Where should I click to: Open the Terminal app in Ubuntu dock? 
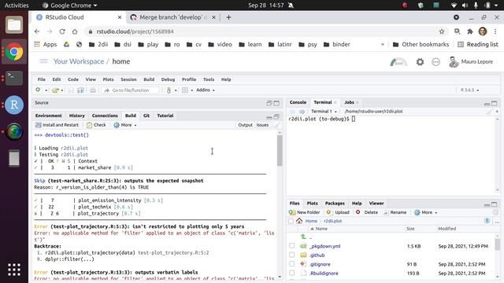pos(14,78)
